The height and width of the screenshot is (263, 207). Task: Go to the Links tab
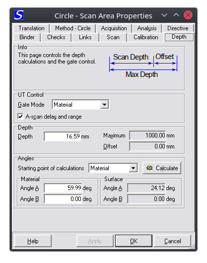click(x=85, y=37)
